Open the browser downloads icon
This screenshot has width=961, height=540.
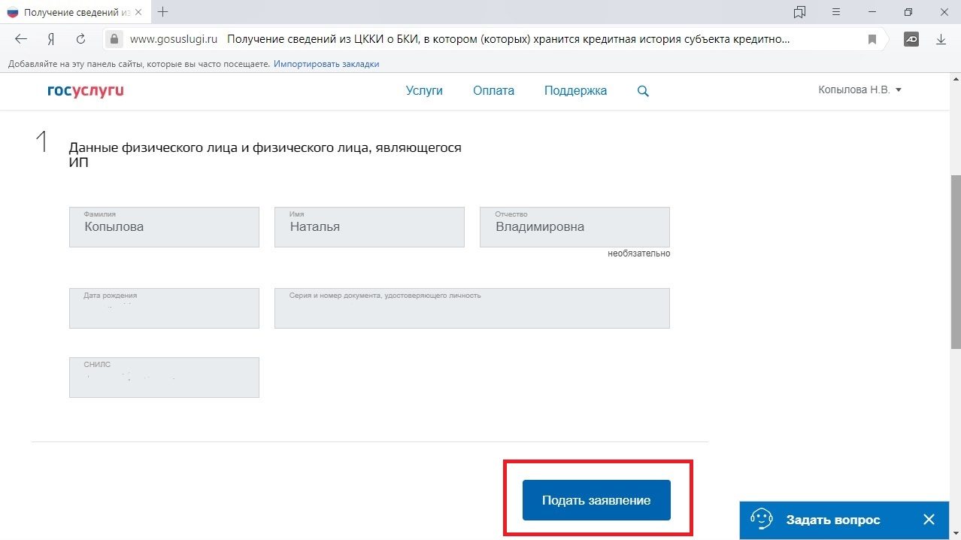tap(941, 39)
